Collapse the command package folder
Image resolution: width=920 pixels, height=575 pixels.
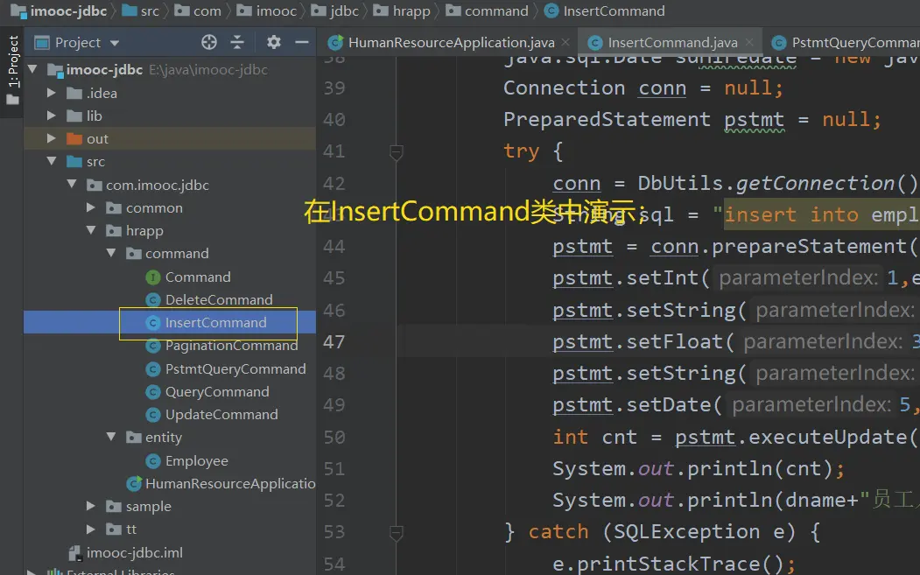[x=111, y=254]
